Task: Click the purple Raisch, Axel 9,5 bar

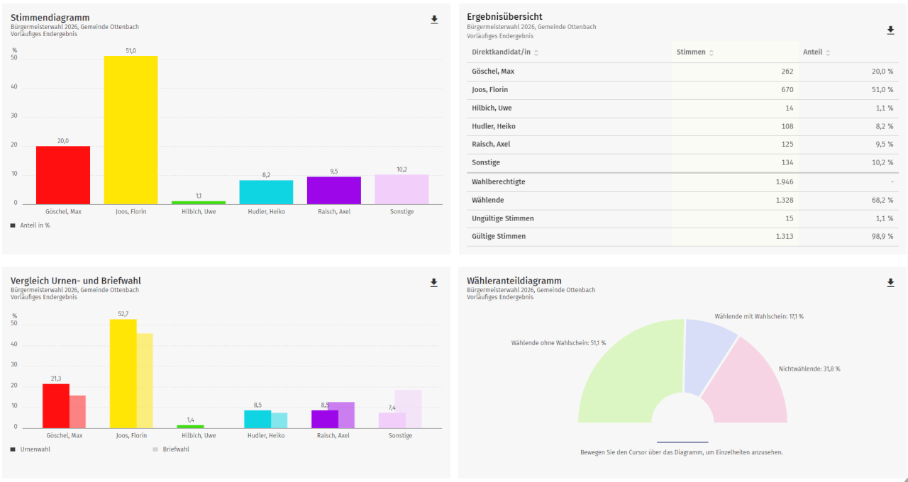Action: (x=333, y=190)
